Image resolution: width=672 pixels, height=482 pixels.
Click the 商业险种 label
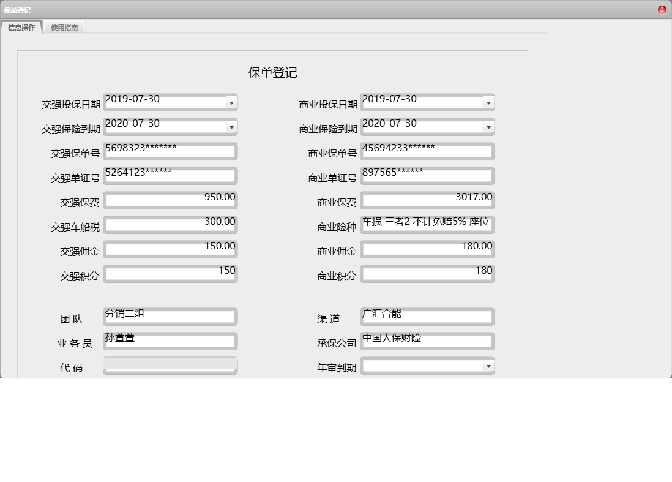tap(337, 227)
